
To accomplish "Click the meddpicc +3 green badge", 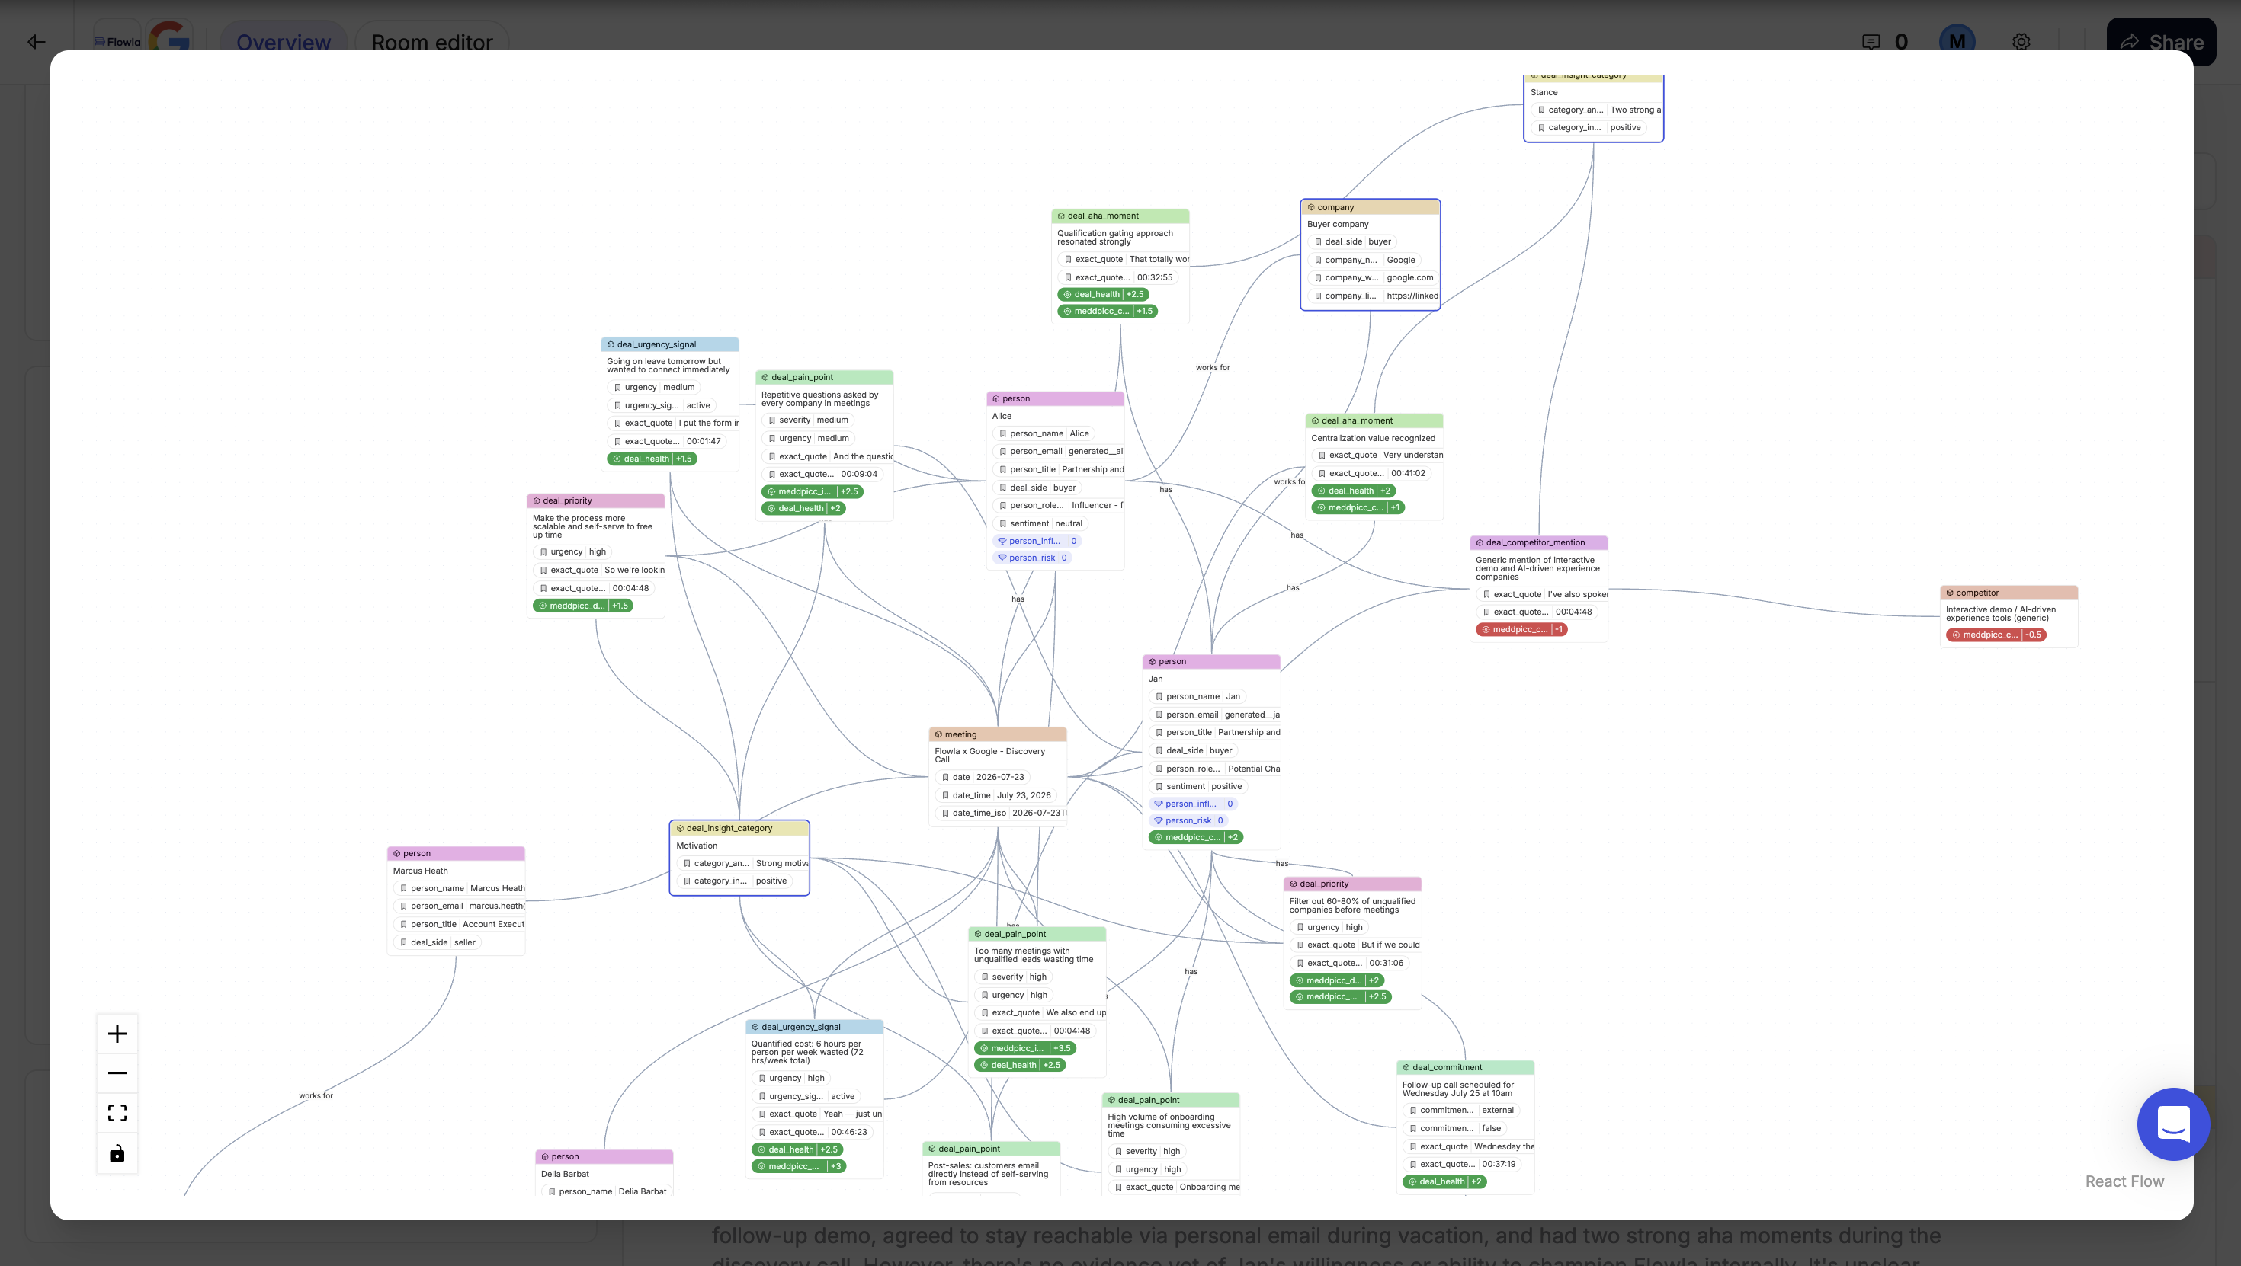I will (799, 1167).
